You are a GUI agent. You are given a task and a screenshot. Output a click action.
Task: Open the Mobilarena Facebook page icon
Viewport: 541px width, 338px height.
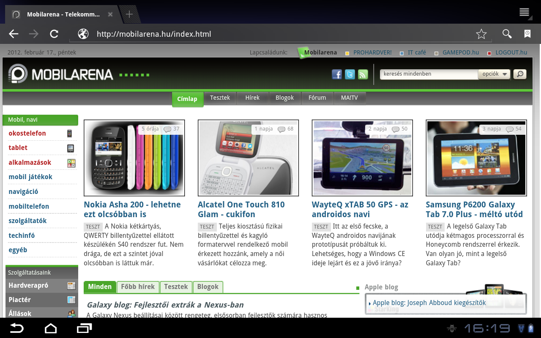(337, 74)
